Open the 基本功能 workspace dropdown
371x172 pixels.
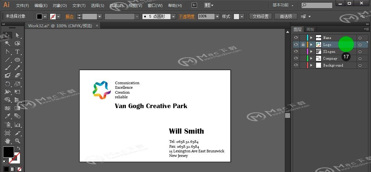coord(283,5)
